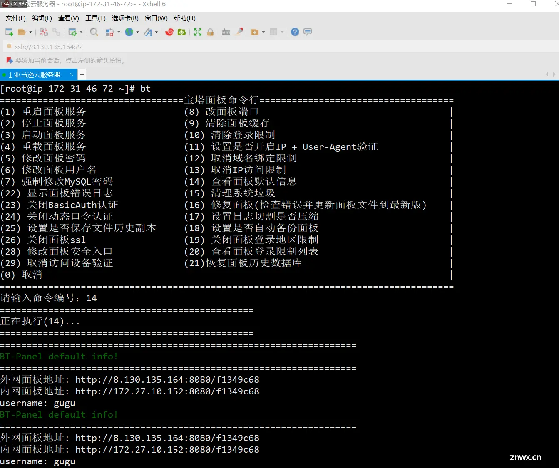Expand the color scheme dropdown arrow
Viewport: 559px width, 468px height.
[x=119, y=32]
